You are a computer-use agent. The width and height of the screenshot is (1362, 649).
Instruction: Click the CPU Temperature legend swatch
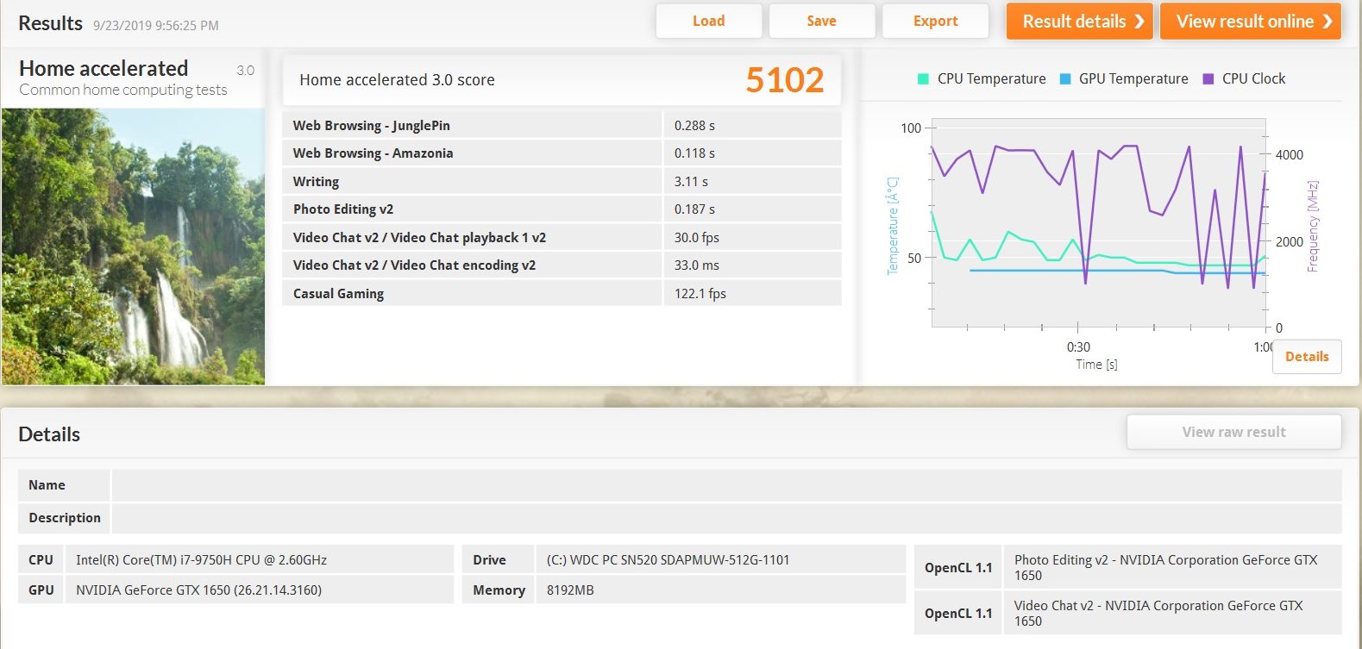pyautogui.click(x=923, y=79)
